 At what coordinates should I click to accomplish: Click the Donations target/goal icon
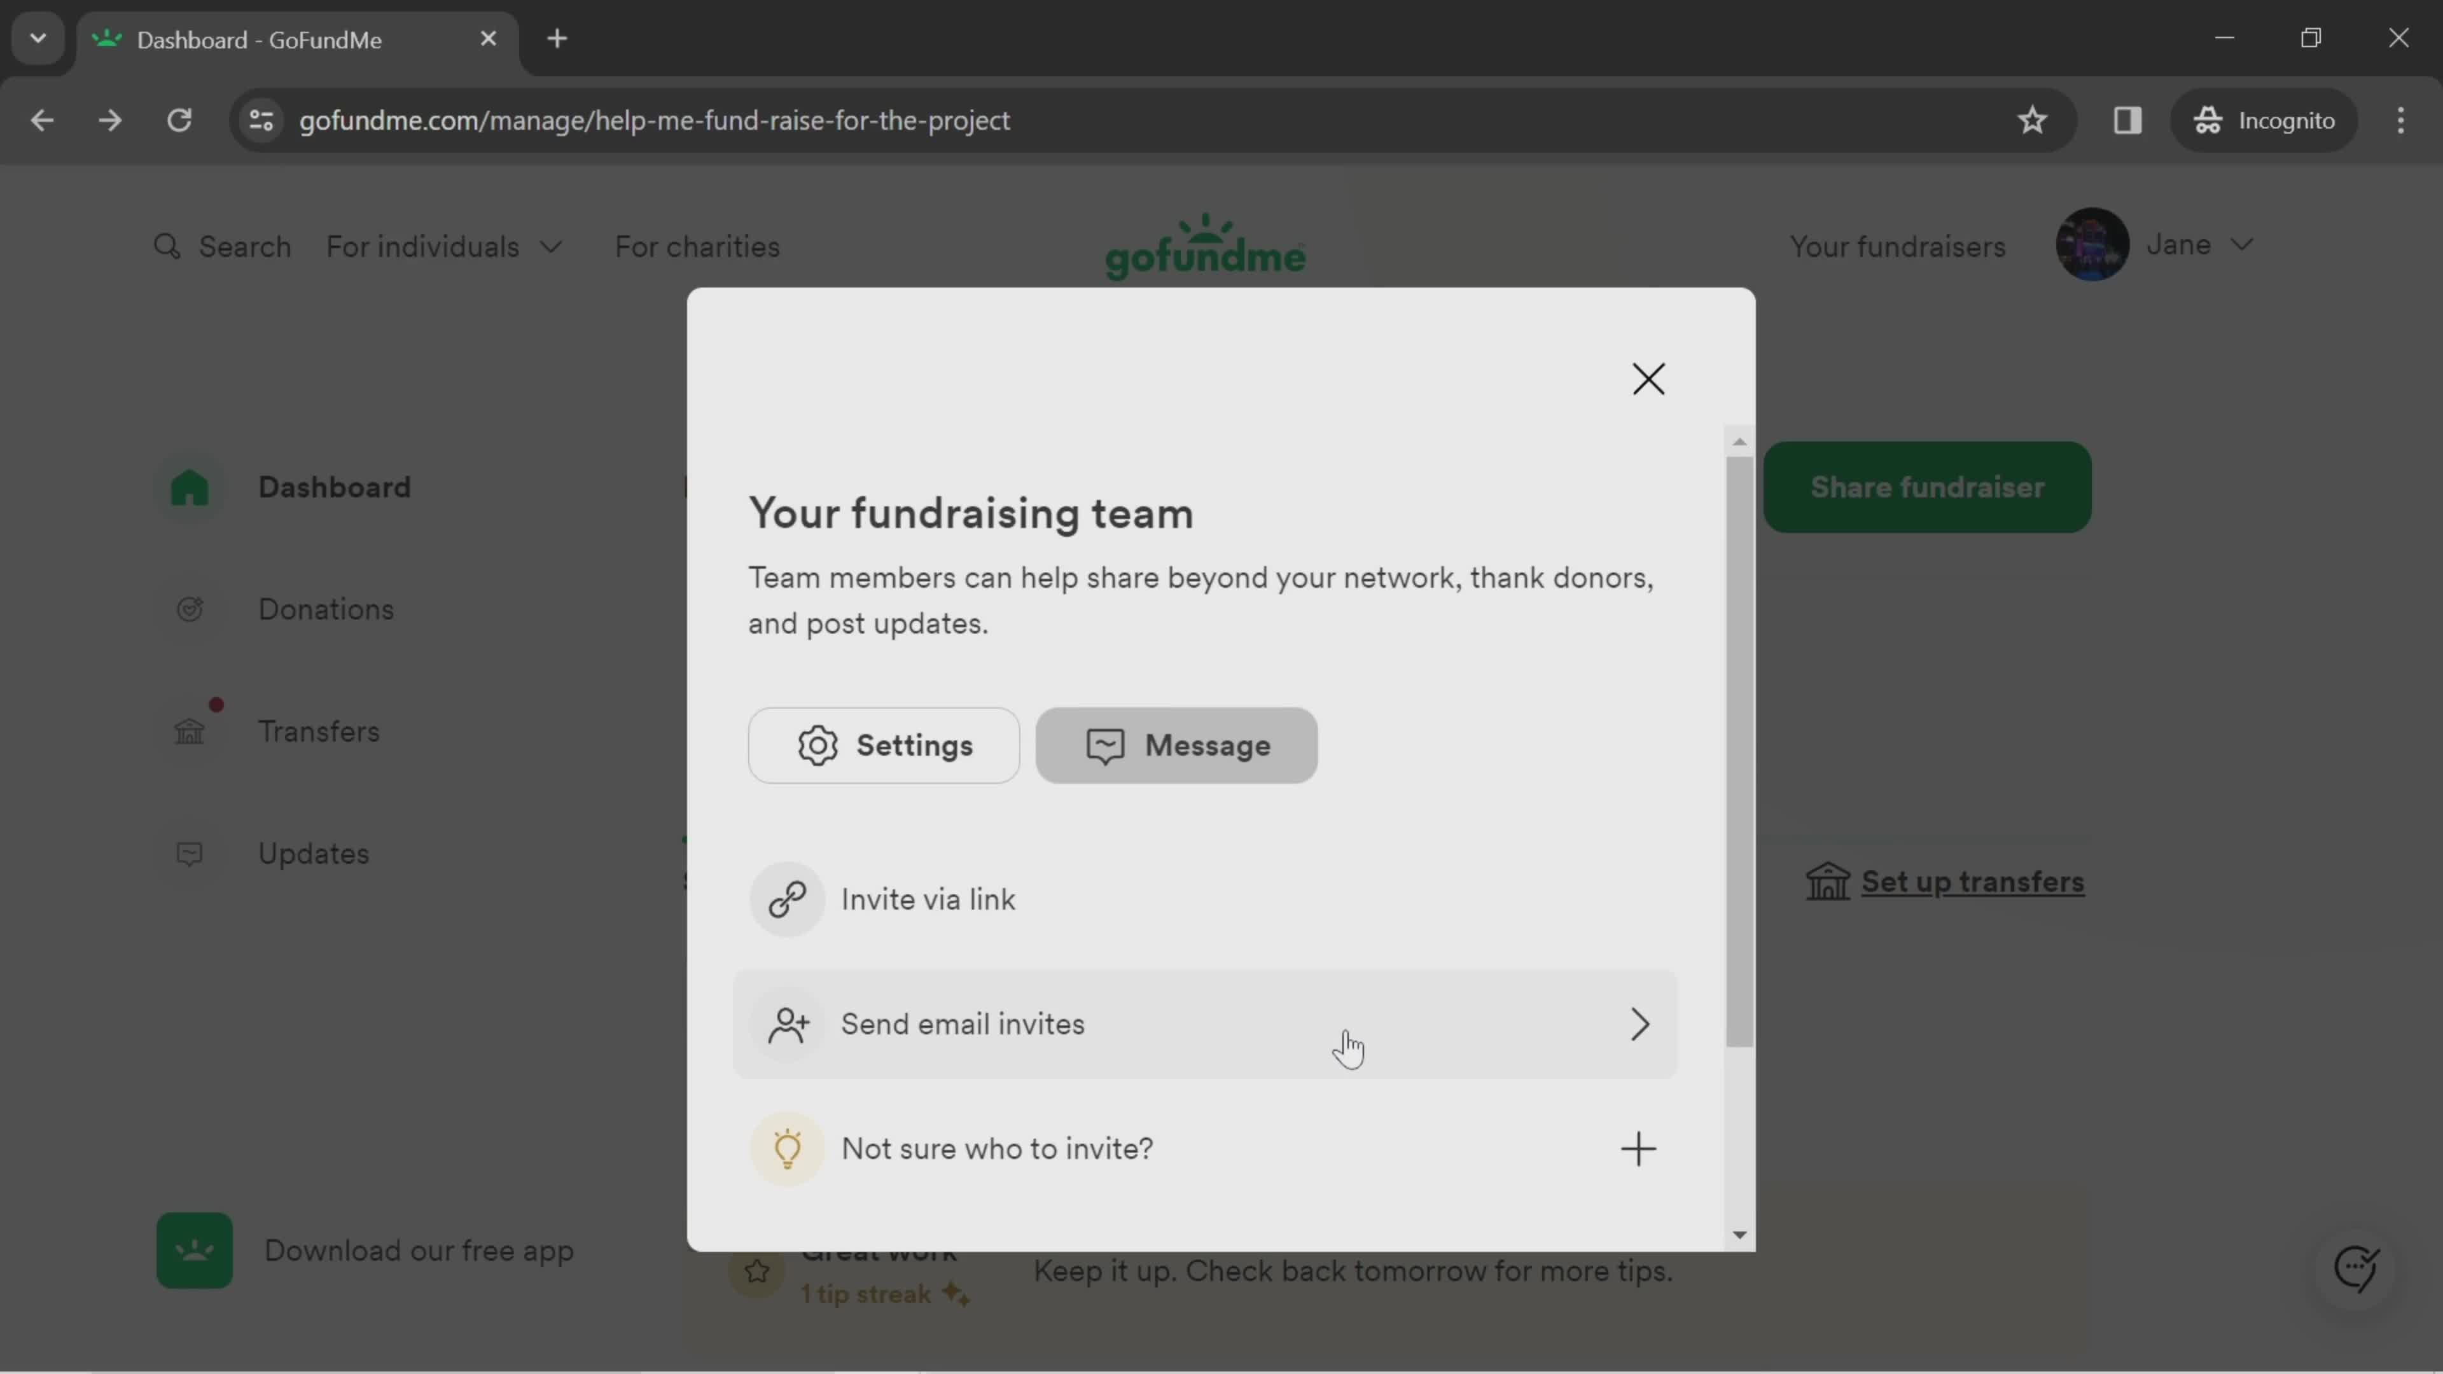190,609
